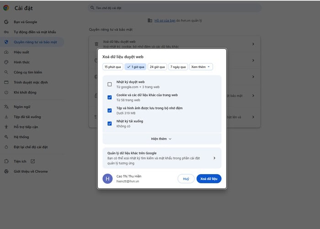Screen dimensions: 320x229
Task: Uncheck the Nhật ký tải xuống checkbox
Action: tap(110, 123)
